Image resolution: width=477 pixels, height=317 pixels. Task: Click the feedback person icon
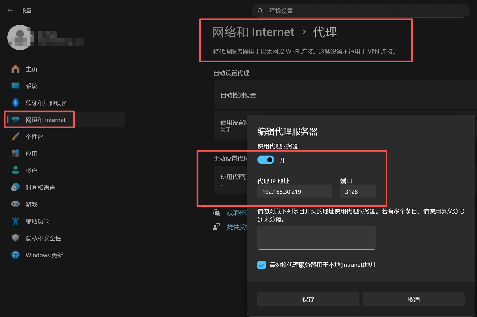(x=217, y=227)
